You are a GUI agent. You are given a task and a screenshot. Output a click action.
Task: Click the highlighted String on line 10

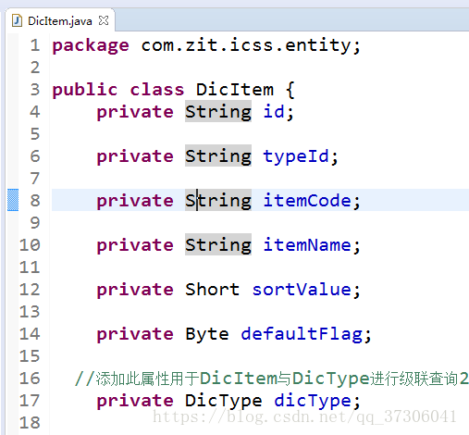(218, 244)
